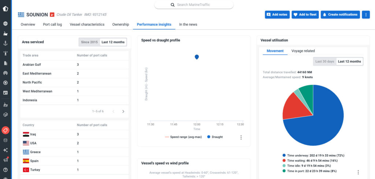The image size is (375, 179).
Task: Click the Spain flag icon
Action: pyautogui.click(x=26, y=161)
